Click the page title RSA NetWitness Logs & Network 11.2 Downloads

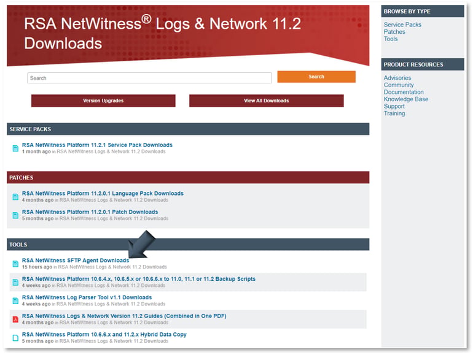tap(162, 33)
